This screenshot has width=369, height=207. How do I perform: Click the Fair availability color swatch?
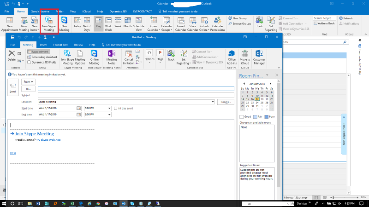click(x=255, y=117)
